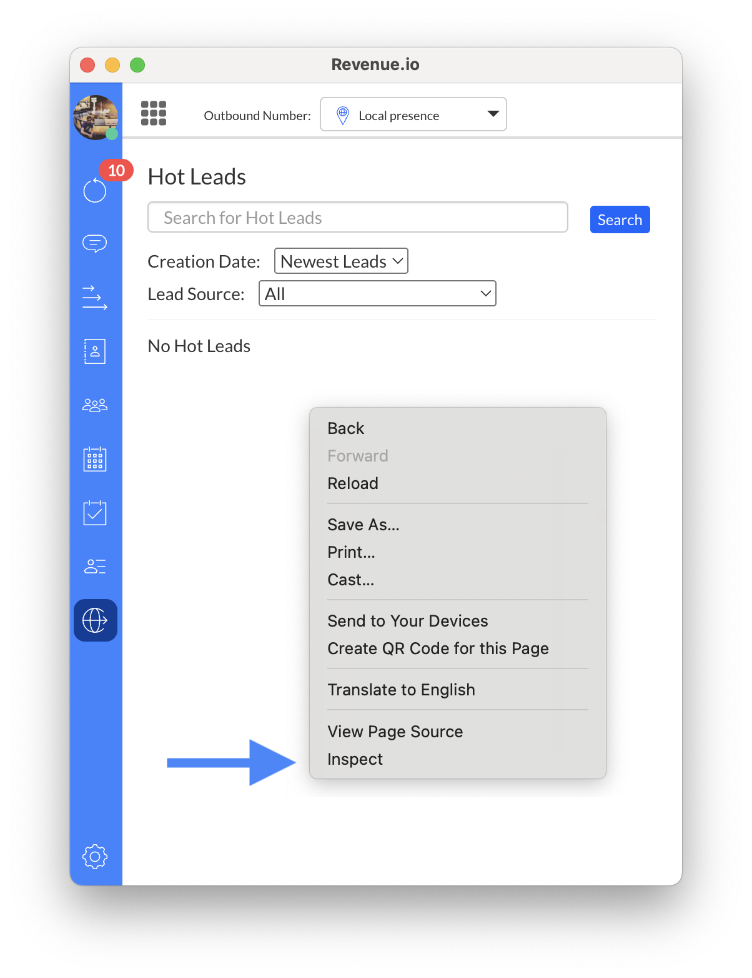Open the person list sidebar icon

(95, 567)
